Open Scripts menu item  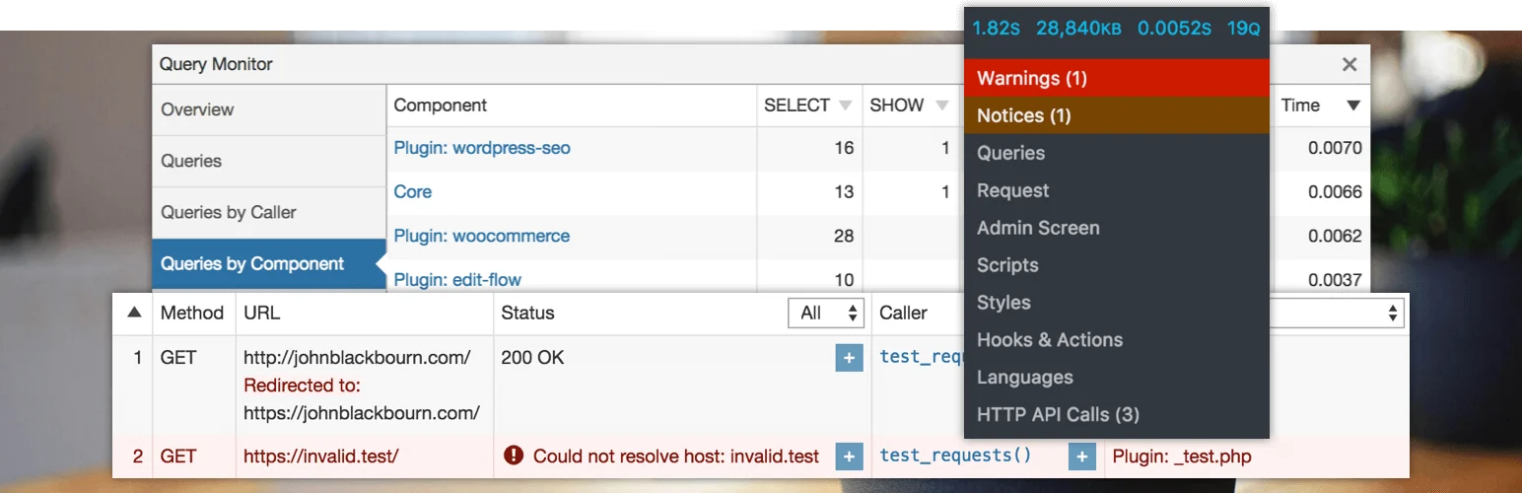[x=1116, y=265]
